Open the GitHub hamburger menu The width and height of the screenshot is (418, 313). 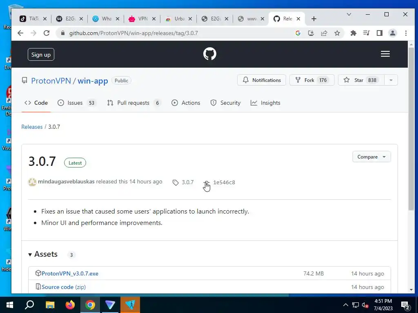tap(385, 54)
